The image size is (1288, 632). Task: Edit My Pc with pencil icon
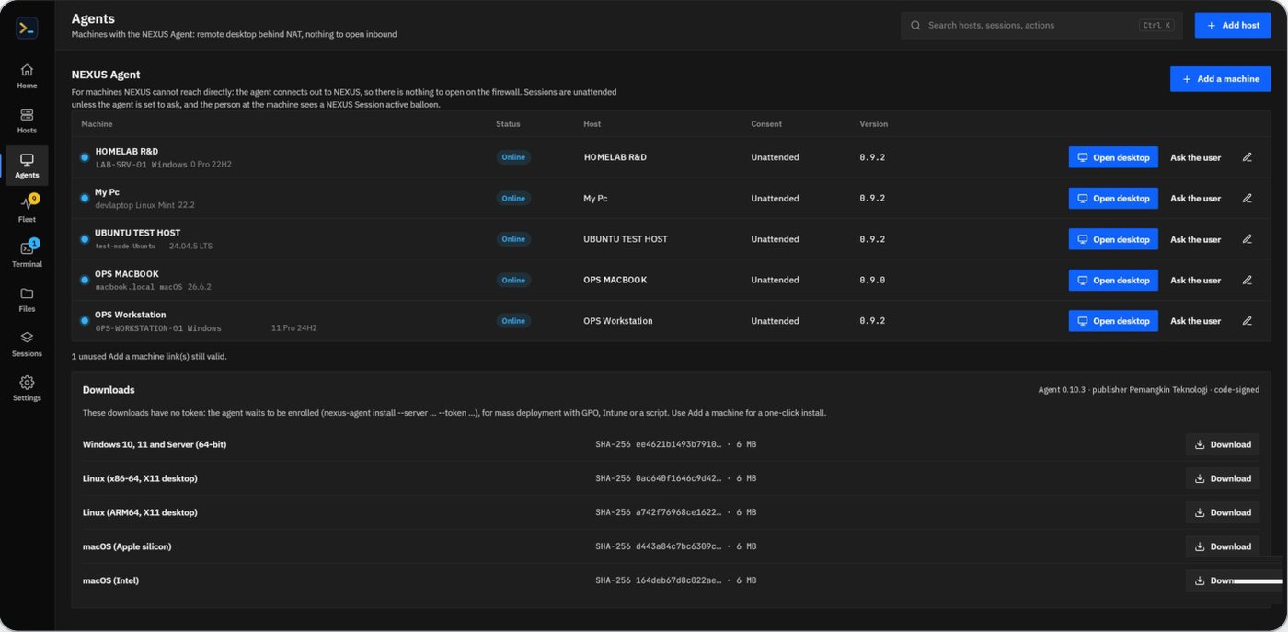tap(1248, 198)
